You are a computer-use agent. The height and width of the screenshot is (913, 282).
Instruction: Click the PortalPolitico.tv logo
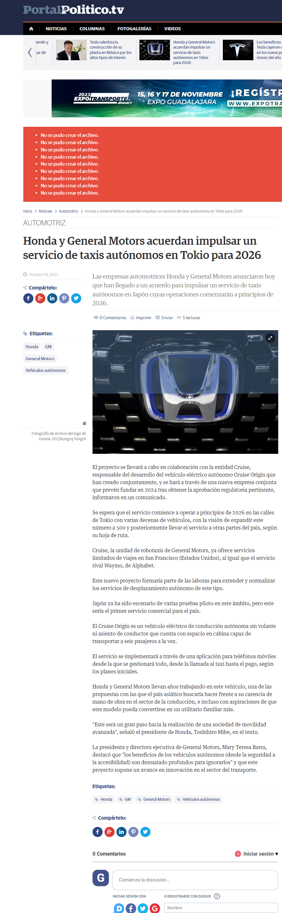pos(74,10)
